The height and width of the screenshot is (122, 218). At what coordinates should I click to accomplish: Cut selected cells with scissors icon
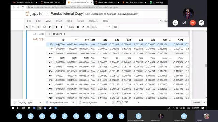39,27
